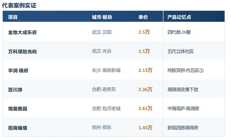Select the text 高得房改善下放

(183, 89)
